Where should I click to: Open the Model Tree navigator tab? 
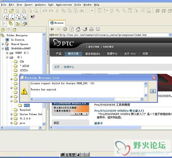coord(4,24)
